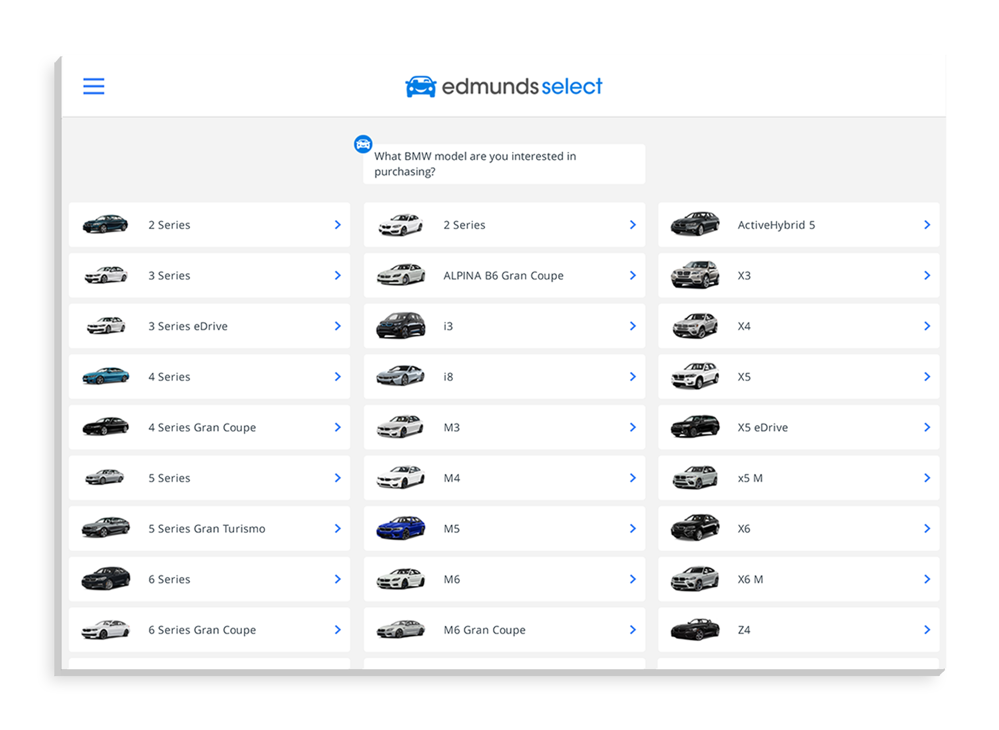Screen dimensions: 999x730
Task: Select the "x5 M" label
Action: coord(750,478)
